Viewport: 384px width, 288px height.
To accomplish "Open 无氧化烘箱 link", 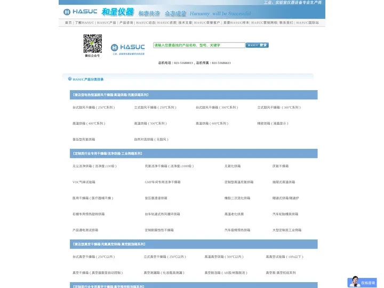I will (233, 166).
